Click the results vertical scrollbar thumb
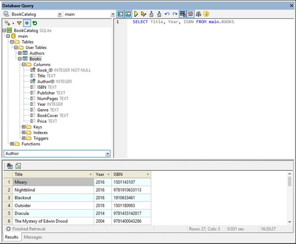Image resolution: width=296 pixels, height=244 pixels. pyautogui.click(x=289, y=181)
